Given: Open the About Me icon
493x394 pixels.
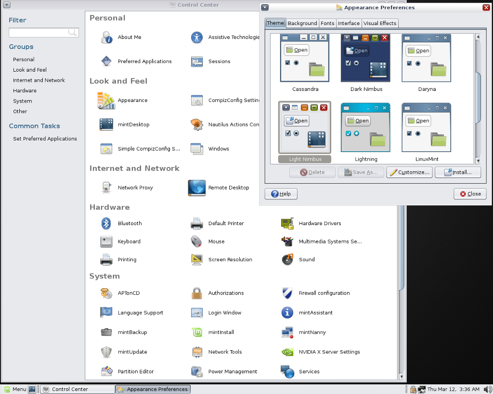Looking at the screenshot, I should click(106, 37).
